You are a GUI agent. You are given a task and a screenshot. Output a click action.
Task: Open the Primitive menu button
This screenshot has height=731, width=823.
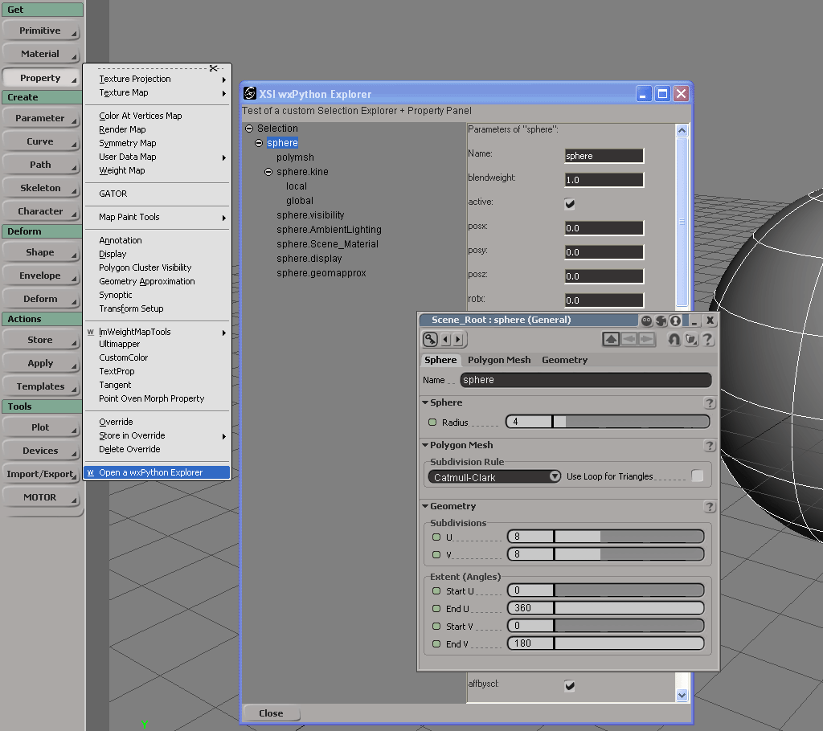(x=40, y=31)
